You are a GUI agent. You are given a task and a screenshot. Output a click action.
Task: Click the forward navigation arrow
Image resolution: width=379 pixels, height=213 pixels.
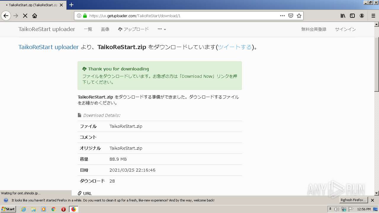coord(16,16)
